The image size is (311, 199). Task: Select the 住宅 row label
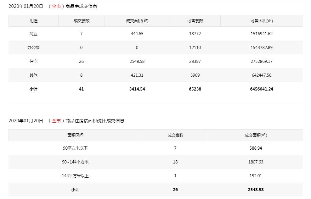[x=33, y=61]
